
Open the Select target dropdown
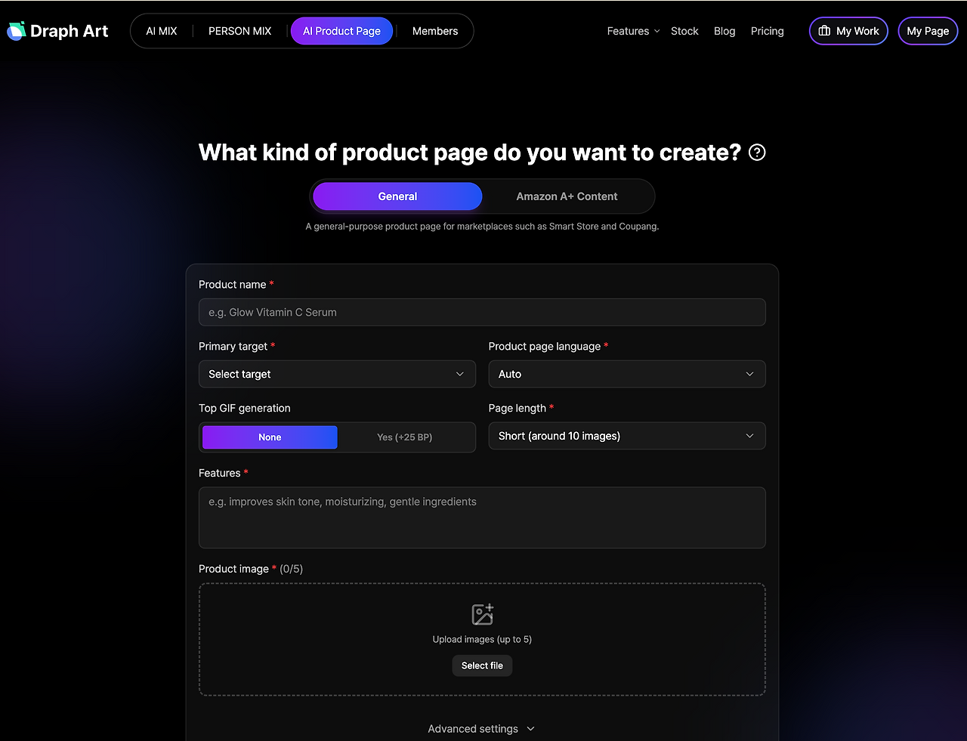pyautogui.click(x=337, y=374)
